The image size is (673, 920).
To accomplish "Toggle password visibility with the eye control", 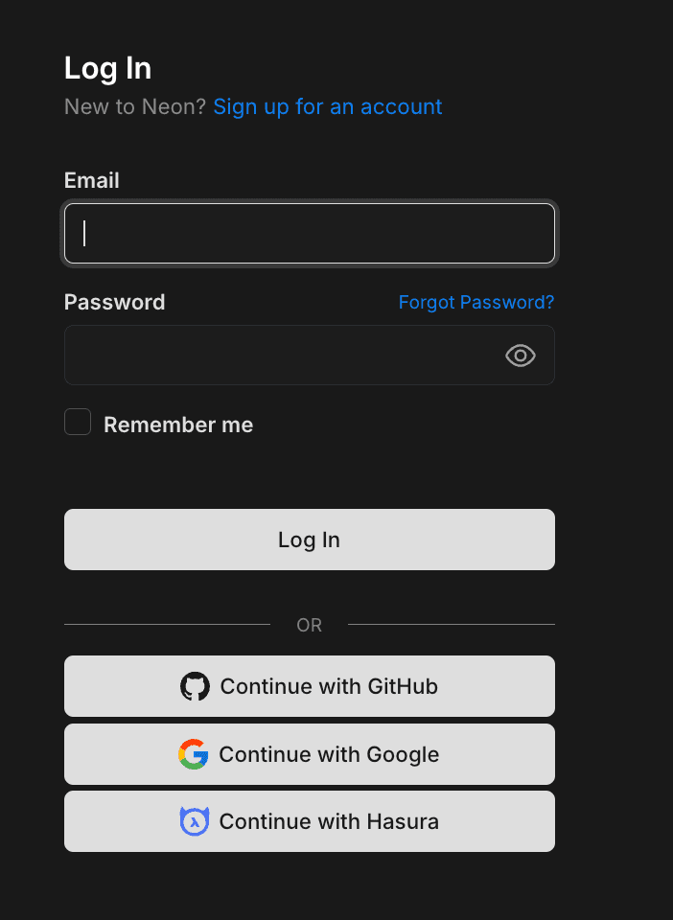I will [x=520, y=356].
